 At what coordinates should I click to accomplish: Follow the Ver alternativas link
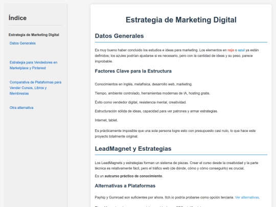pyautogui.click(x=247, y=197)
